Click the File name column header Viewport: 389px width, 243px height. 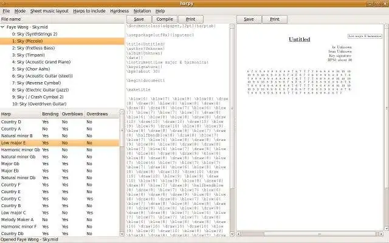point(63,19)
